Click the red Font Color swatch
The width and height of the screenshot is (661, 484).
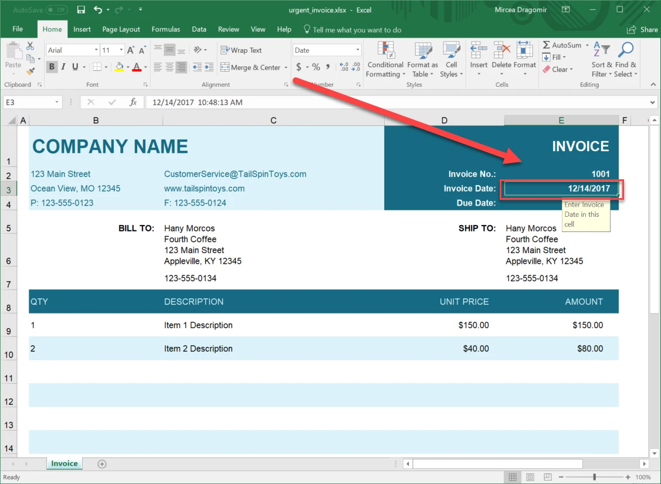137,67
